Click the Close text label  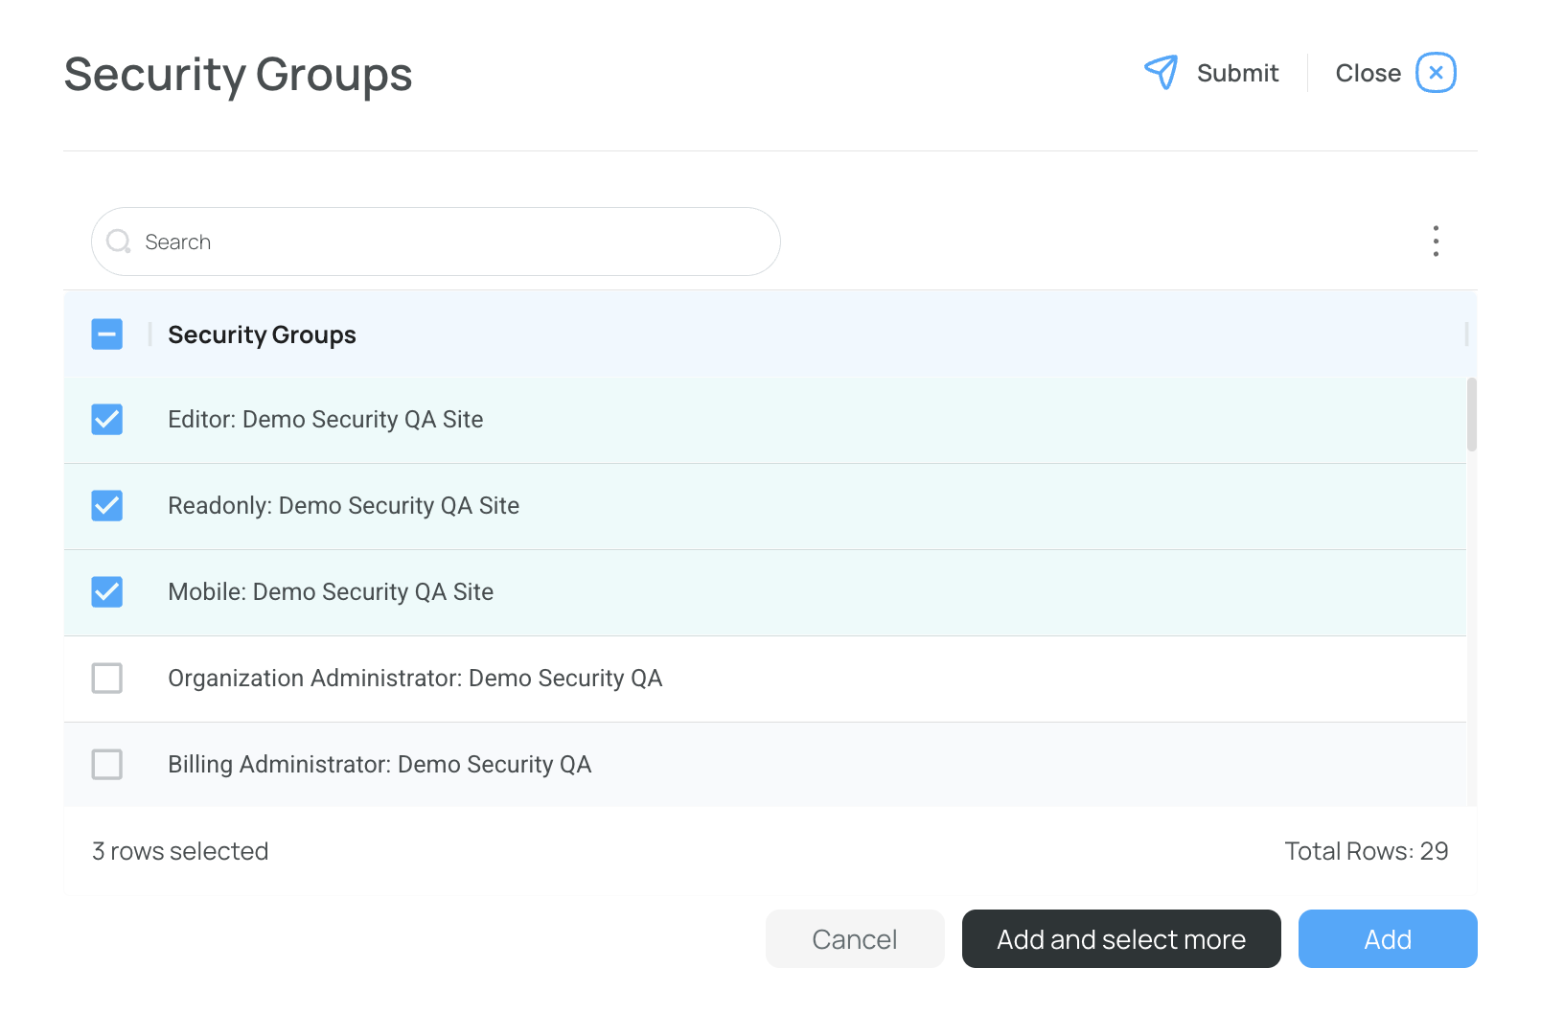(1368, 74)
